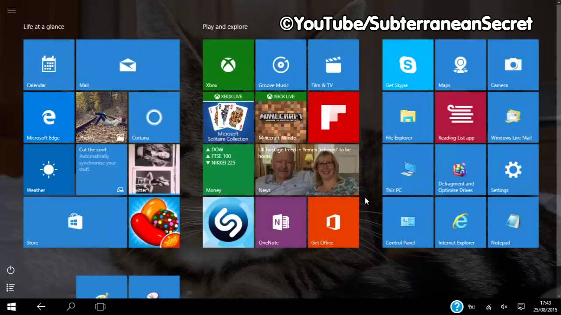Open the Money tile
561x315 pixels.
pos(228,170)
